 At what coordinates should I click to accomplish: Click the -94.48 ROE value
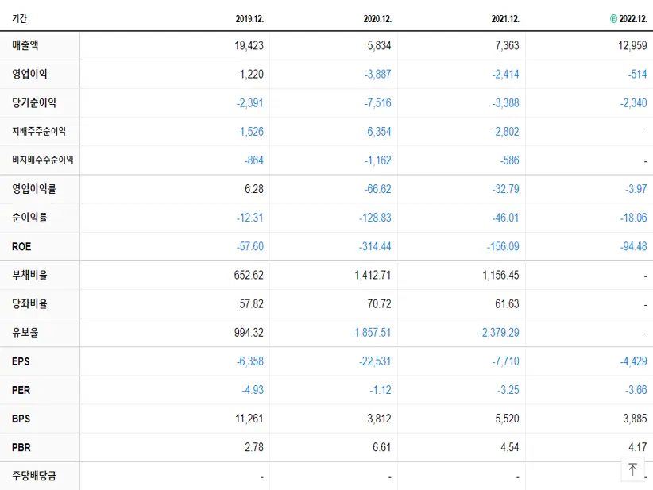(x=633, y=246)
